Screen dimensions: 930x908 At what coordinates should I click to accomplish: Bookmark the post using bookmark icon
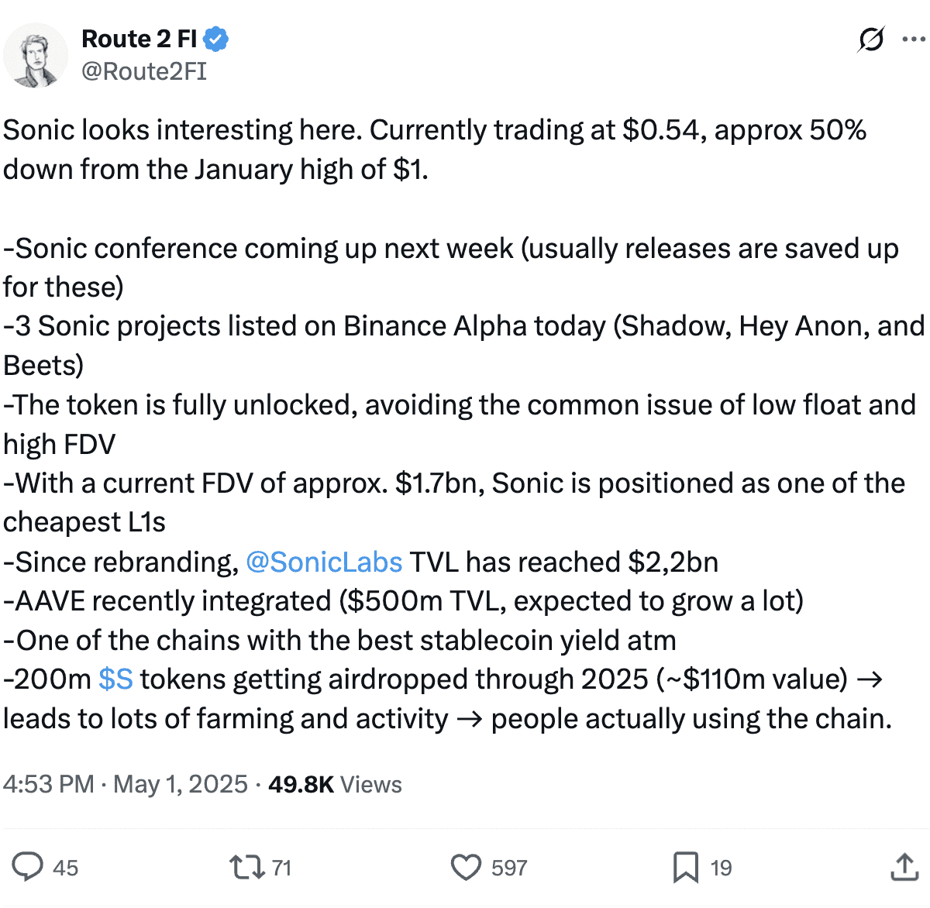(685, 868)
